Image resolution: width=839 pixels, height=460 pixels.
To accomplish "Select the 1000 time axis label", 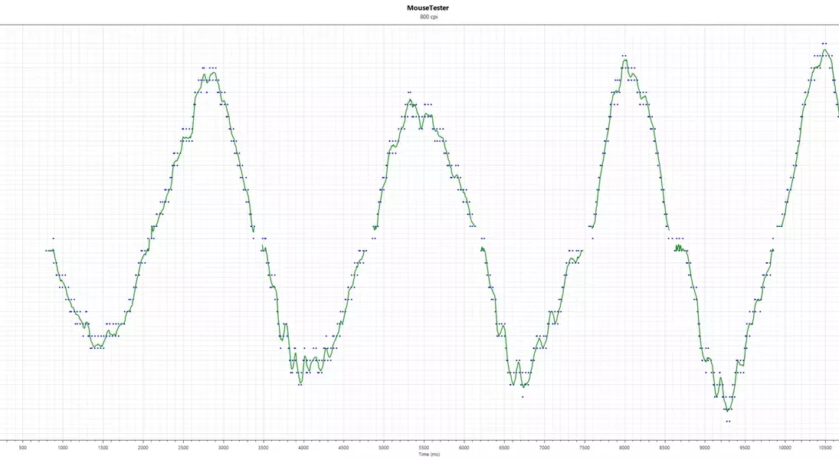I will (63, 448).
